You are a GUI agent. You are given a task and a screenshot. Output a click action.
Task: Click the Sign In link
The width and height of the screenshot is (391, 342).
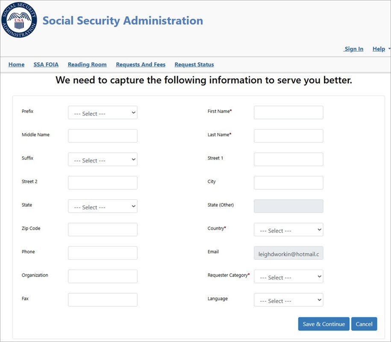(353, 49)
